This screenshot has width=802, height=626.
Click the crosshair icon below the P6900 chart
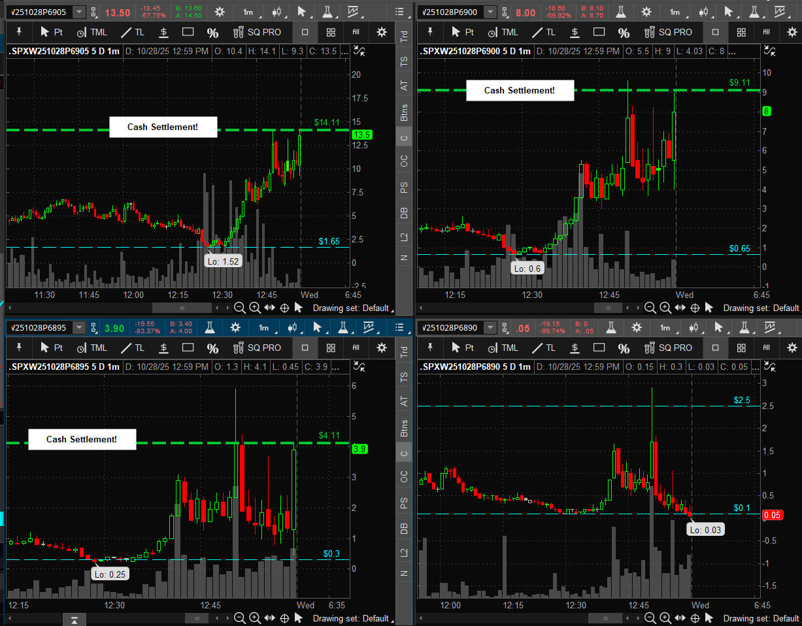[695, 308]
